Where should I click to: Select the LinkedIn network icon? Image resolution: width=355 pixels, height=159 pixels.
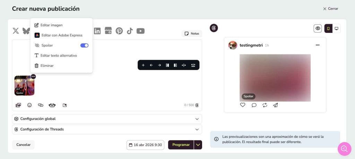[x=97, y=31]
